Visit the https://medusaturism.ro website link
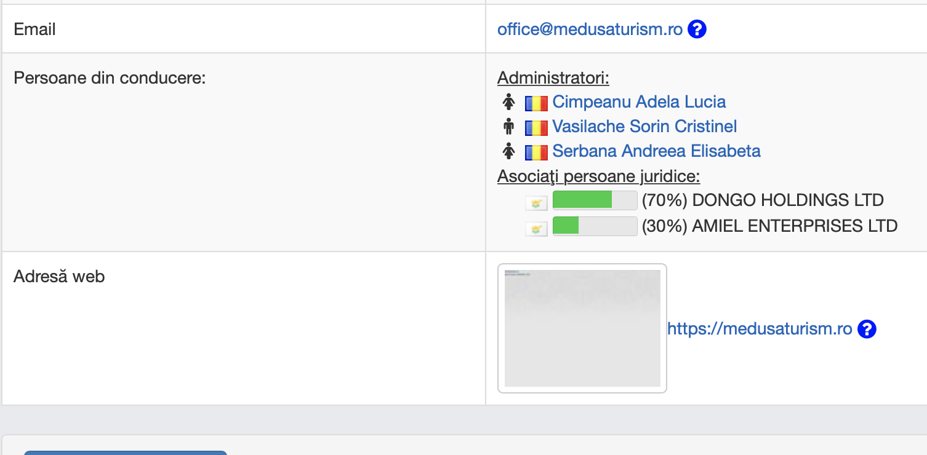The image size is (927, 455). [x=760, y=329]
